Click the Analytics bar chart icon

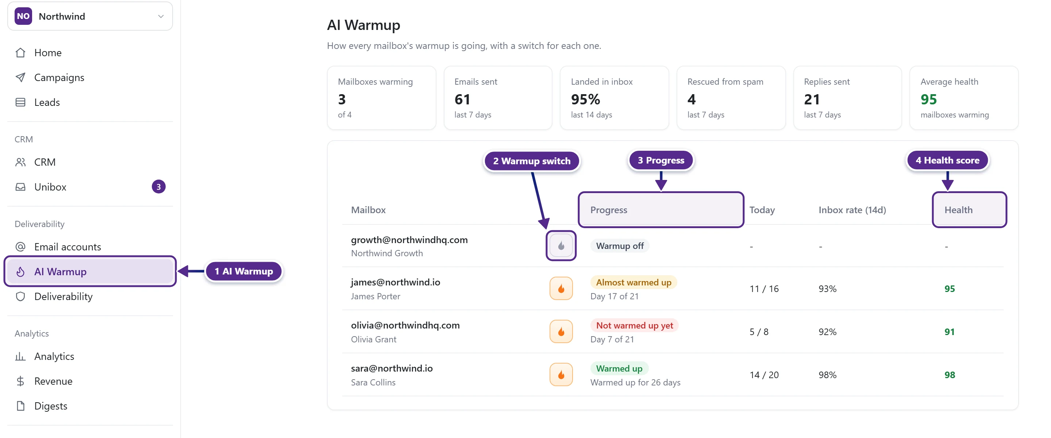point(20,356)
